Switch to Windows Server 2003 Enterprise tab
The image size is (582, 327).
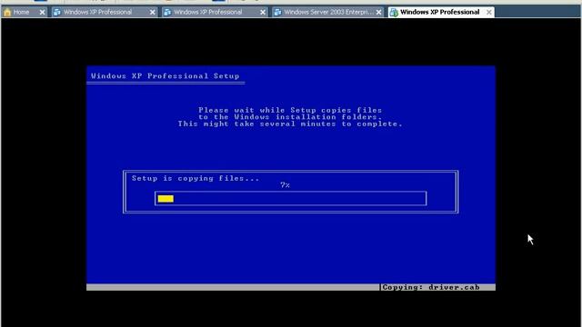coord(327,12)
